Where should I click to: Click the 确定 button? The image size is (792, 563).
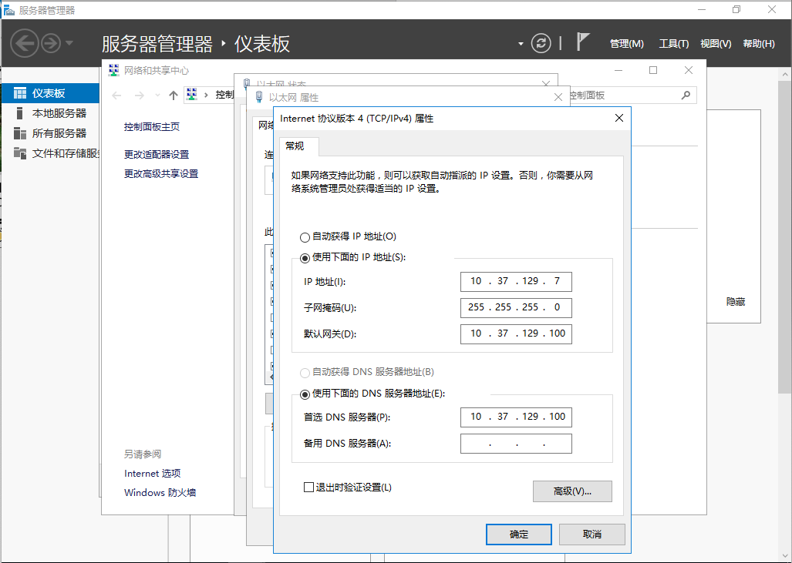(x=519, y=535)
